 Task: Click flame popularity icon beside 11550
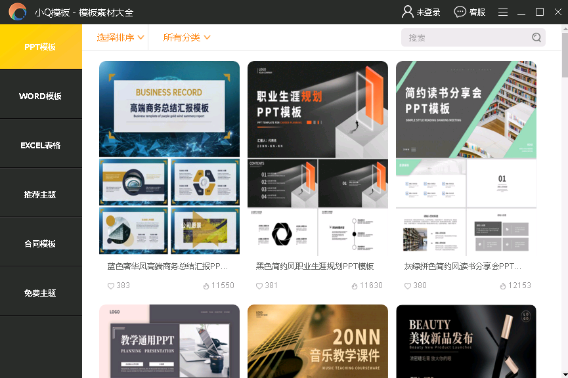[206, 286]
